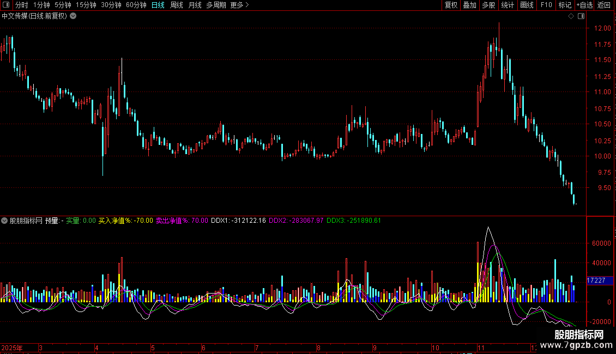Viewport: 616px width, 354px height.
Task: Add stock to watchlist with +自选
Action: coord(584,5)
